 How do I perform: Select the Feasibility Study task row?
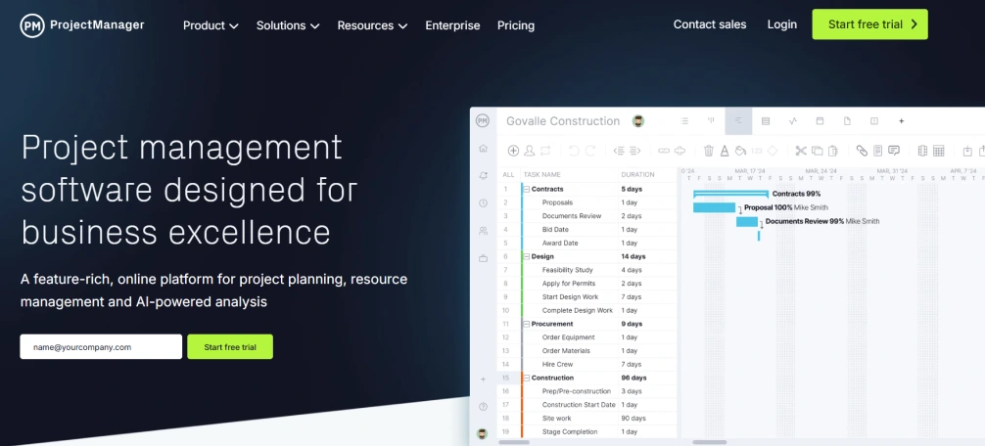click(586, 270)
